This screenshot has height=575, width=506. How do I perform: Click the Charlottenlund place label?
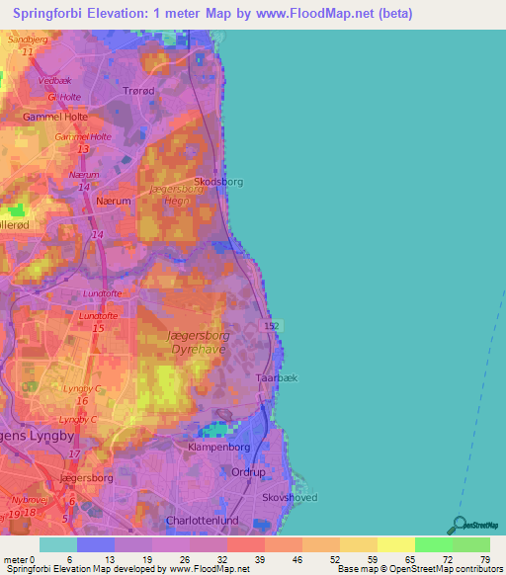[203, 521]
